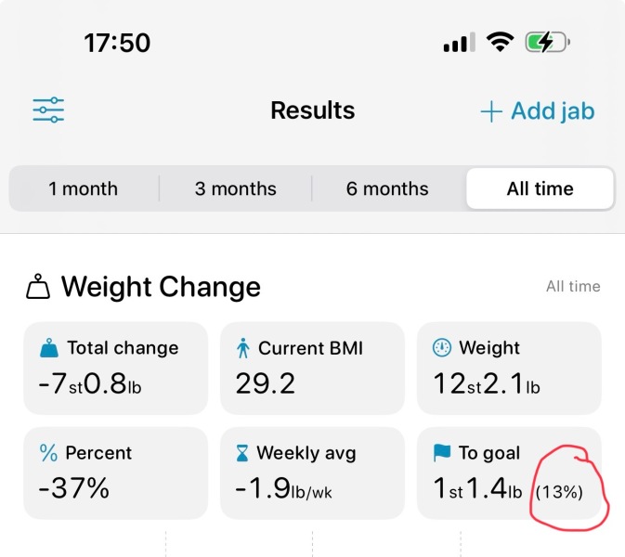
Task: Tap the Current BMI person icon
Action: click(243, 348)
